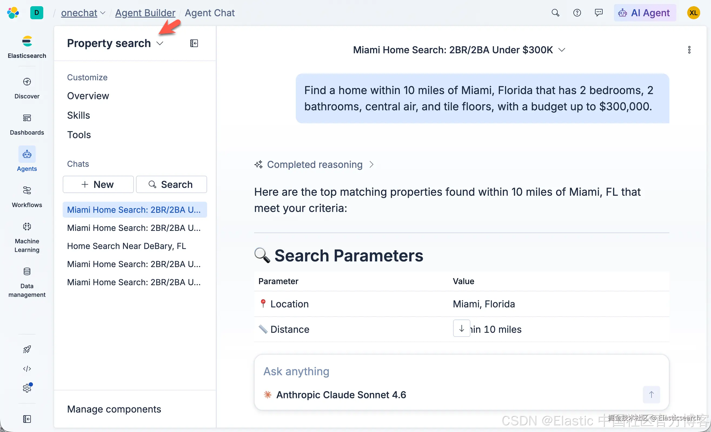Click the magnifier search icon in header
711x432 pixels.
pos(555,13)
